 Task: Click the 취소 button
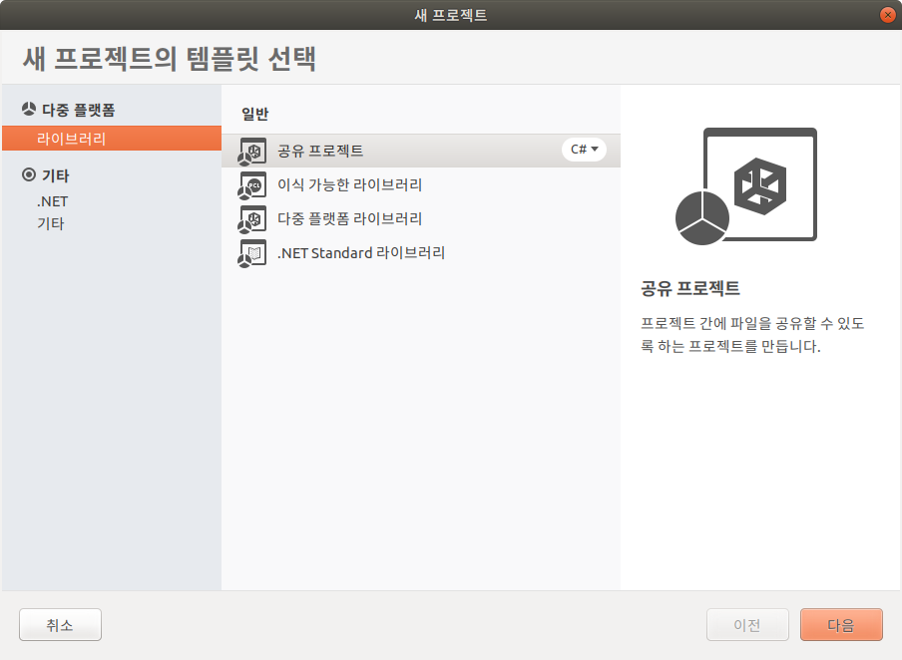61,624
